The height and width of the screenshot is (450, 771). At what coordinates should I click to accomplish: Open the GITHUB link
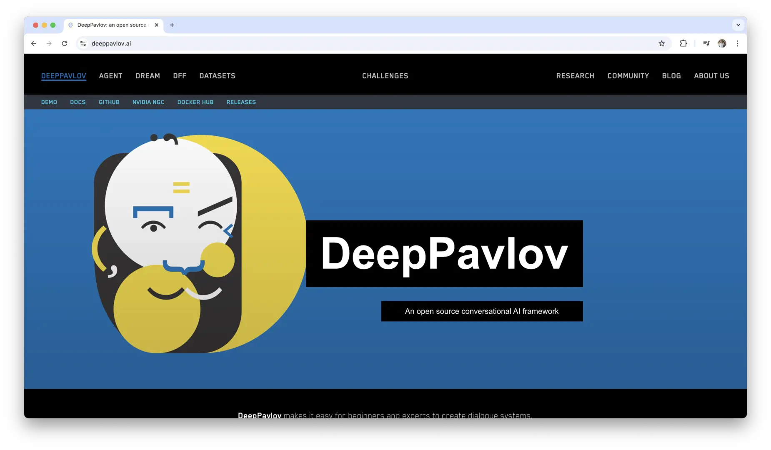point(109,102)
